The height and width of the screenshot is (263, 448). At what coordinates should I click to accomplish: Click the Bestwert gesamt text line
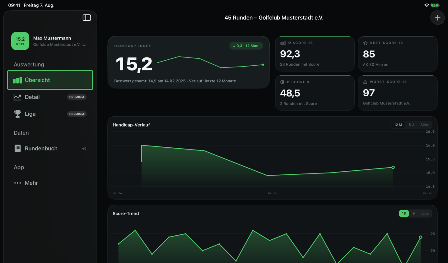coord(175,81)
